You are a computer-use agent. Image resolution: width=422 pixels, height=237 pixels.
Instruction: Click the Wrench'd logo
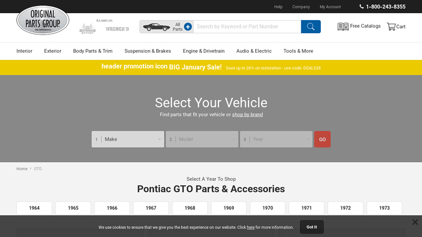(117, 29)
